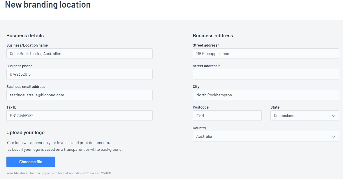Focus the Business email address field
The image size is (343, 179).
tap(79, 95)
